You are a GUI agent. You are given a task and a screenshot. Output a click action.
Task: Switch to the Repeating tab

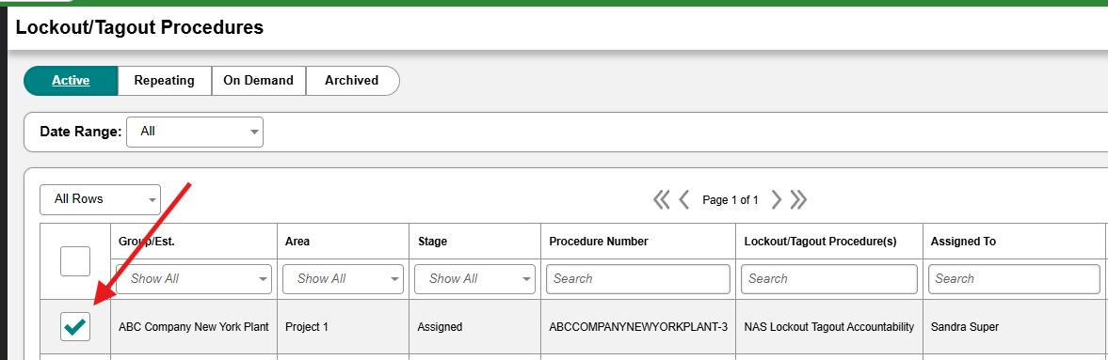[x=164, y=81]
